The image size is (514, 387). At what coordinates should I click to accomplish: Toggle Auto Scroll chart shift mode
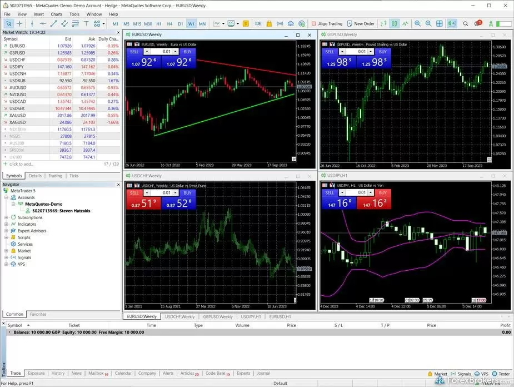(x=452, y=23)
